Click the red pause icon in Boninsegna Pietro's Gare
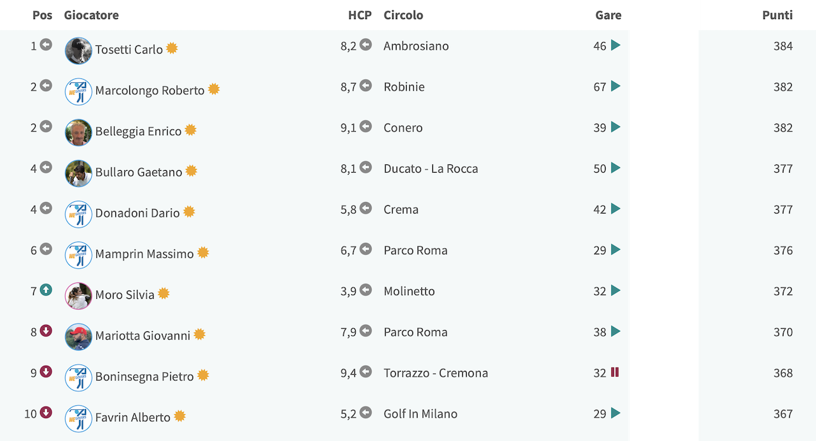The height and width of the screenshot is (441, 816). (x=615, y=372)
